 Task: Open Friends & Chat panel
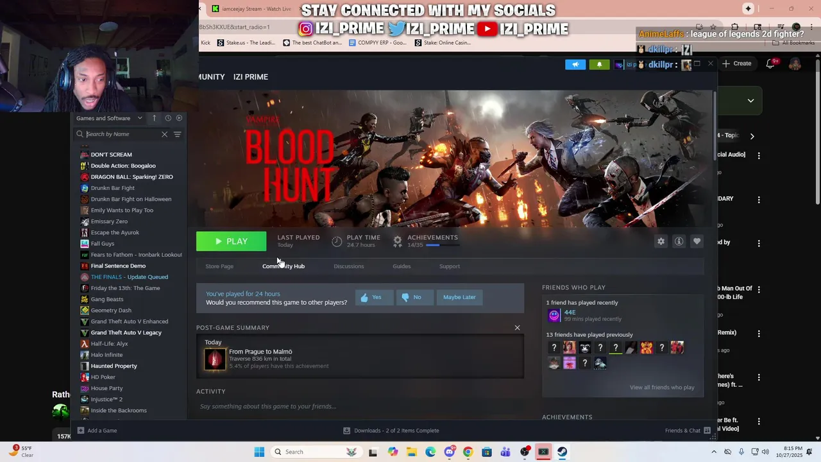point(688,431)
